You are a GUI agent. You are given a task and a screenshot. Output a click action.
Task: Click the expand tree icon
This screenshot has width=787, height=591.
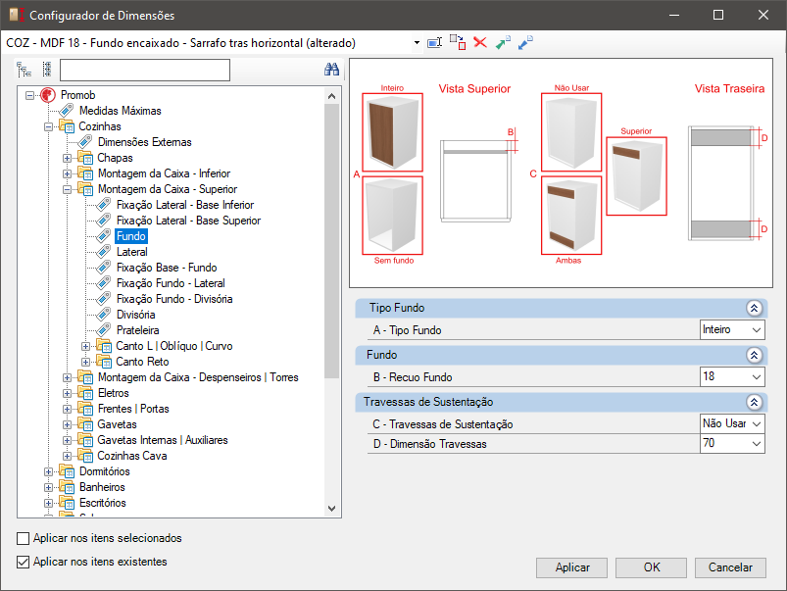point(24,70)
